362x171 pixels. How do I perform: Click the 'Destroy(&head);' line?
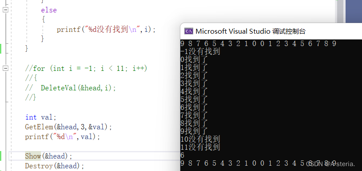(55, 166)
